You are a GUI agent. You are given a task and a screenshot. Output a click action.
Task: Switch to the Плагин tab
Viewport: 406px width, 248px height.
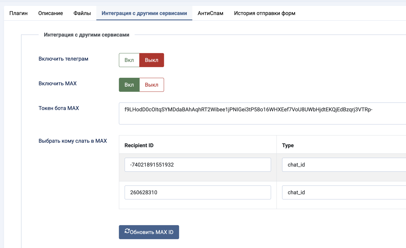(19, 13)
